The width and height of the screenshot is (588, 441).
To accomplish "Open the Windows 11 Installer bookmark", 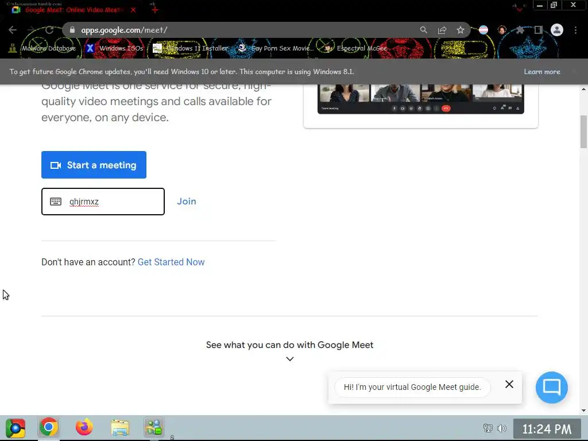I will click(x=191, y=48).
